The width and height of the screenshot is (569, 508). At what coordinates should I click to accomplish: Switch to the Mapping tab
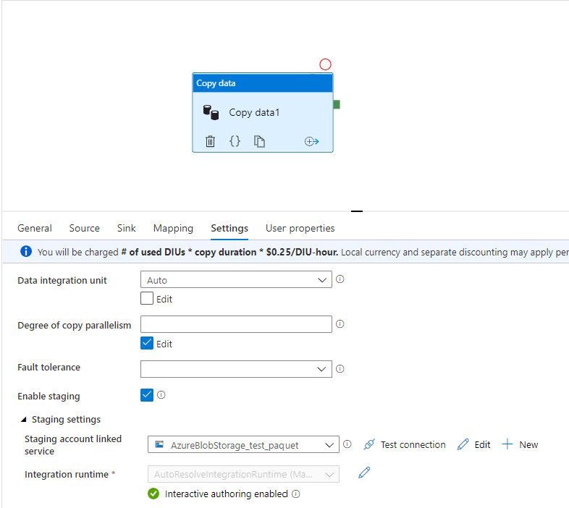tap(173, 228)
